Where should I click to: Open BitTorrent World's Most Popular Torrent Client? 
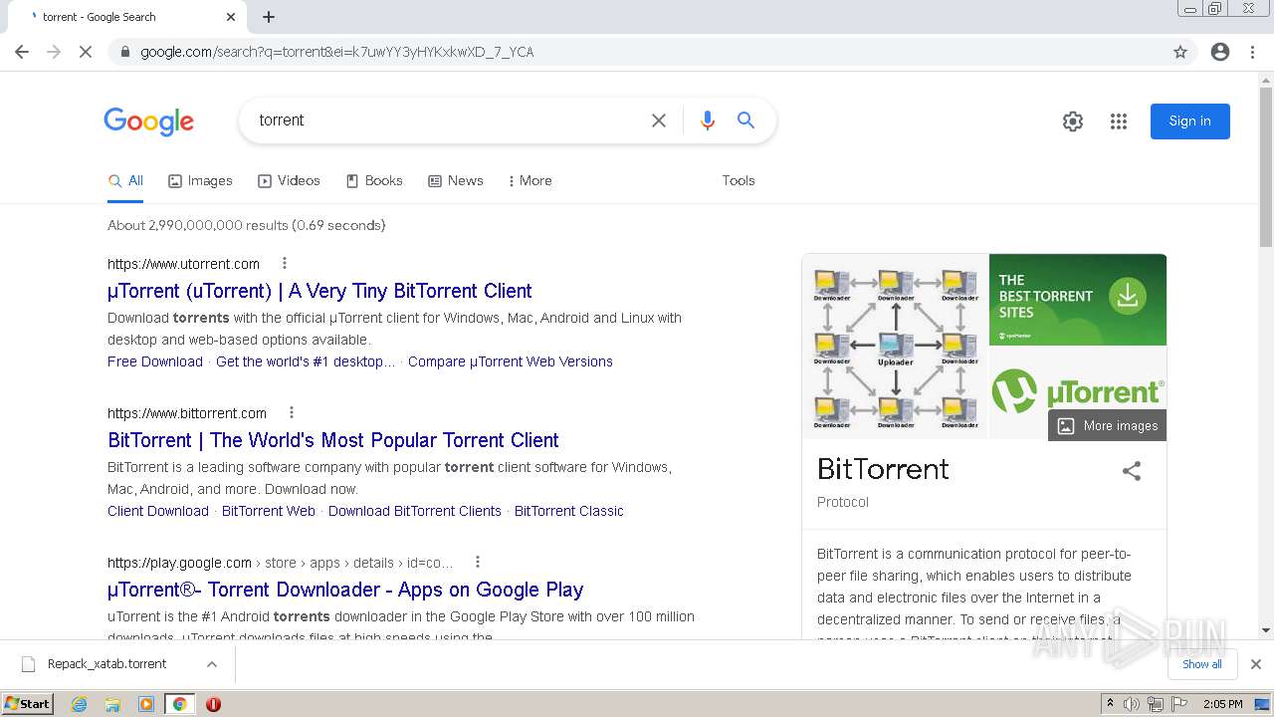(333, 440)
